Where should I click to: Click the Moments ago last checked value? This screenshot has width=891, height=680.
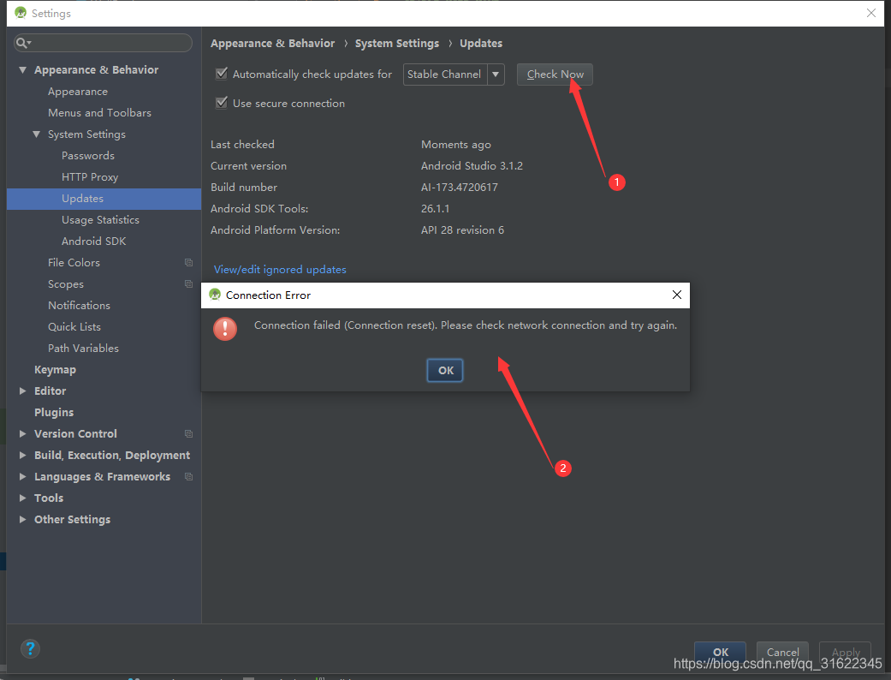click(455, 145)
